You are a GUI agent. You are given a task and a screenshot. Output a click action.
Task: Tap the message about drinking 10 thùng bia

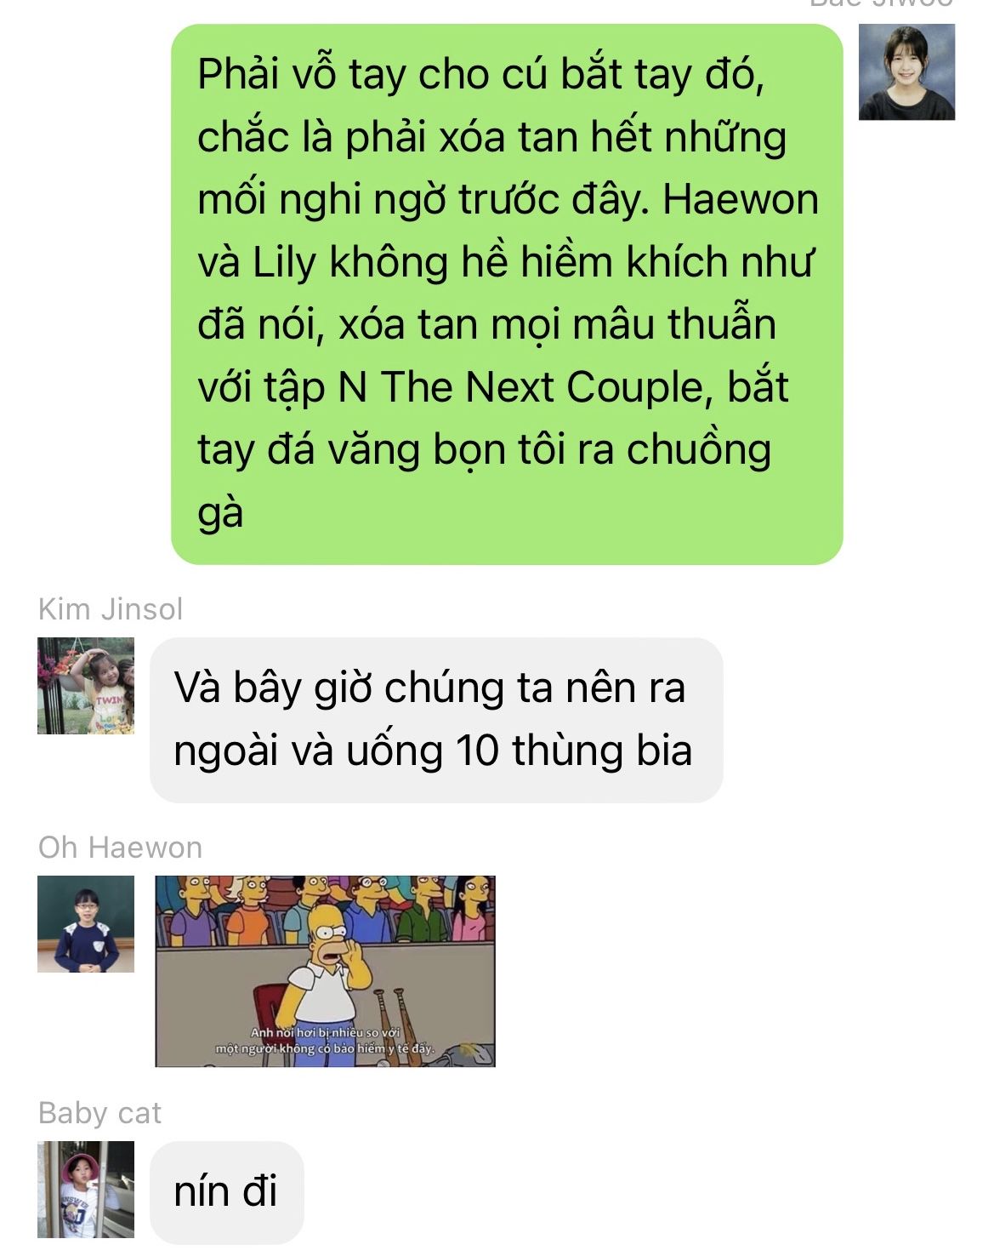(436, 720)
